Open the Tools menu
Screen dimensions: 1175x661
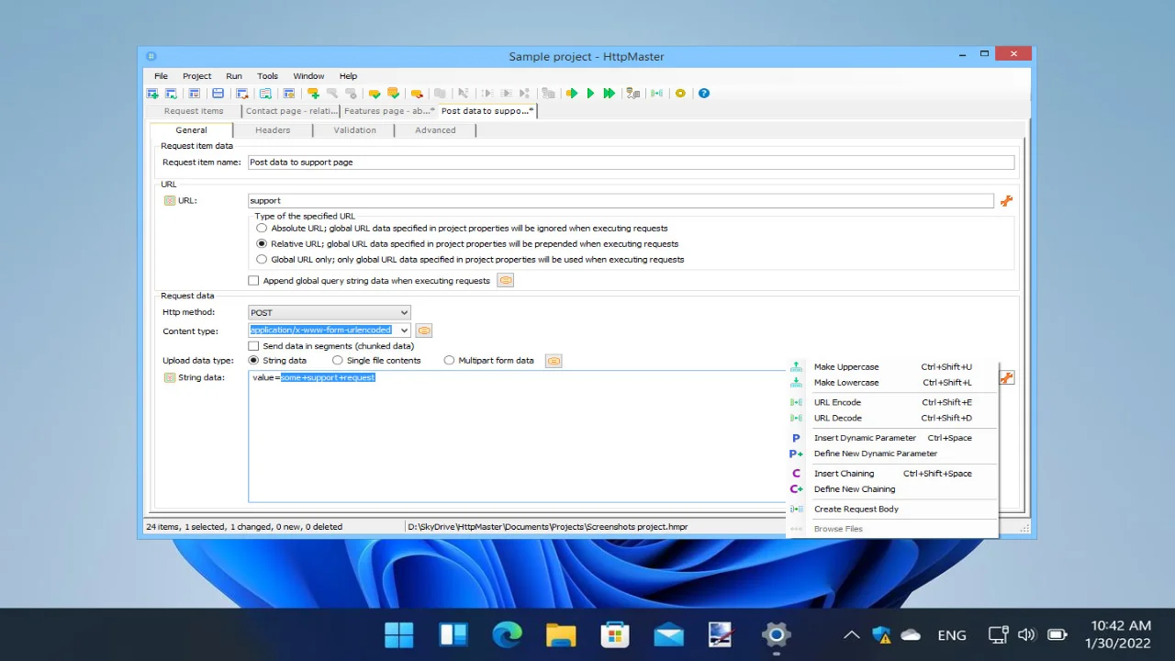tap(267, 76)
